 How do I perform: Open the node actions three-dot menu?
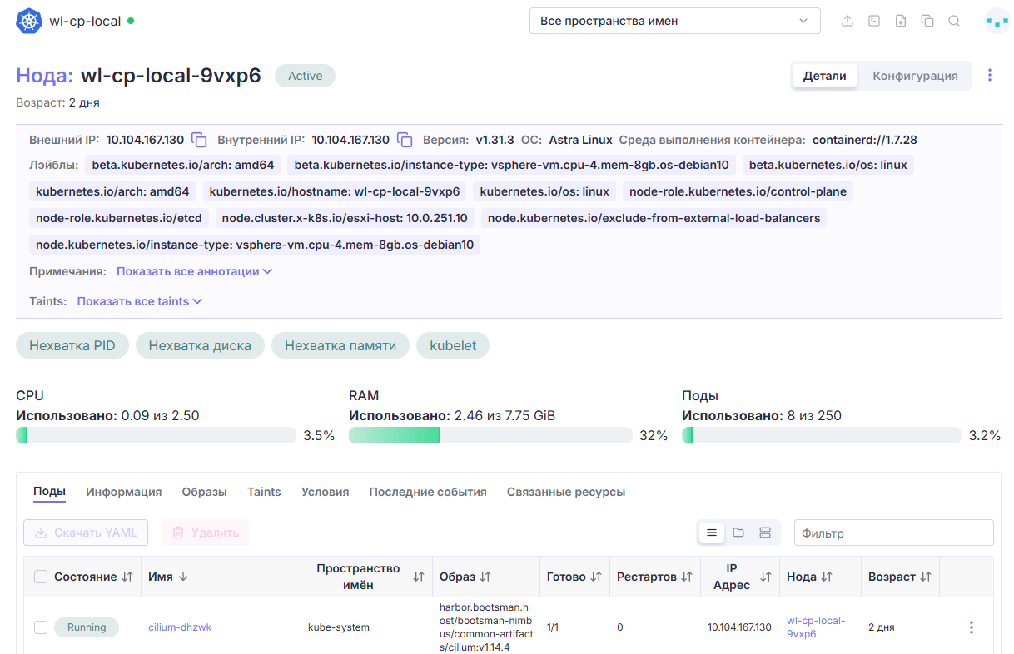pos(990,76)
